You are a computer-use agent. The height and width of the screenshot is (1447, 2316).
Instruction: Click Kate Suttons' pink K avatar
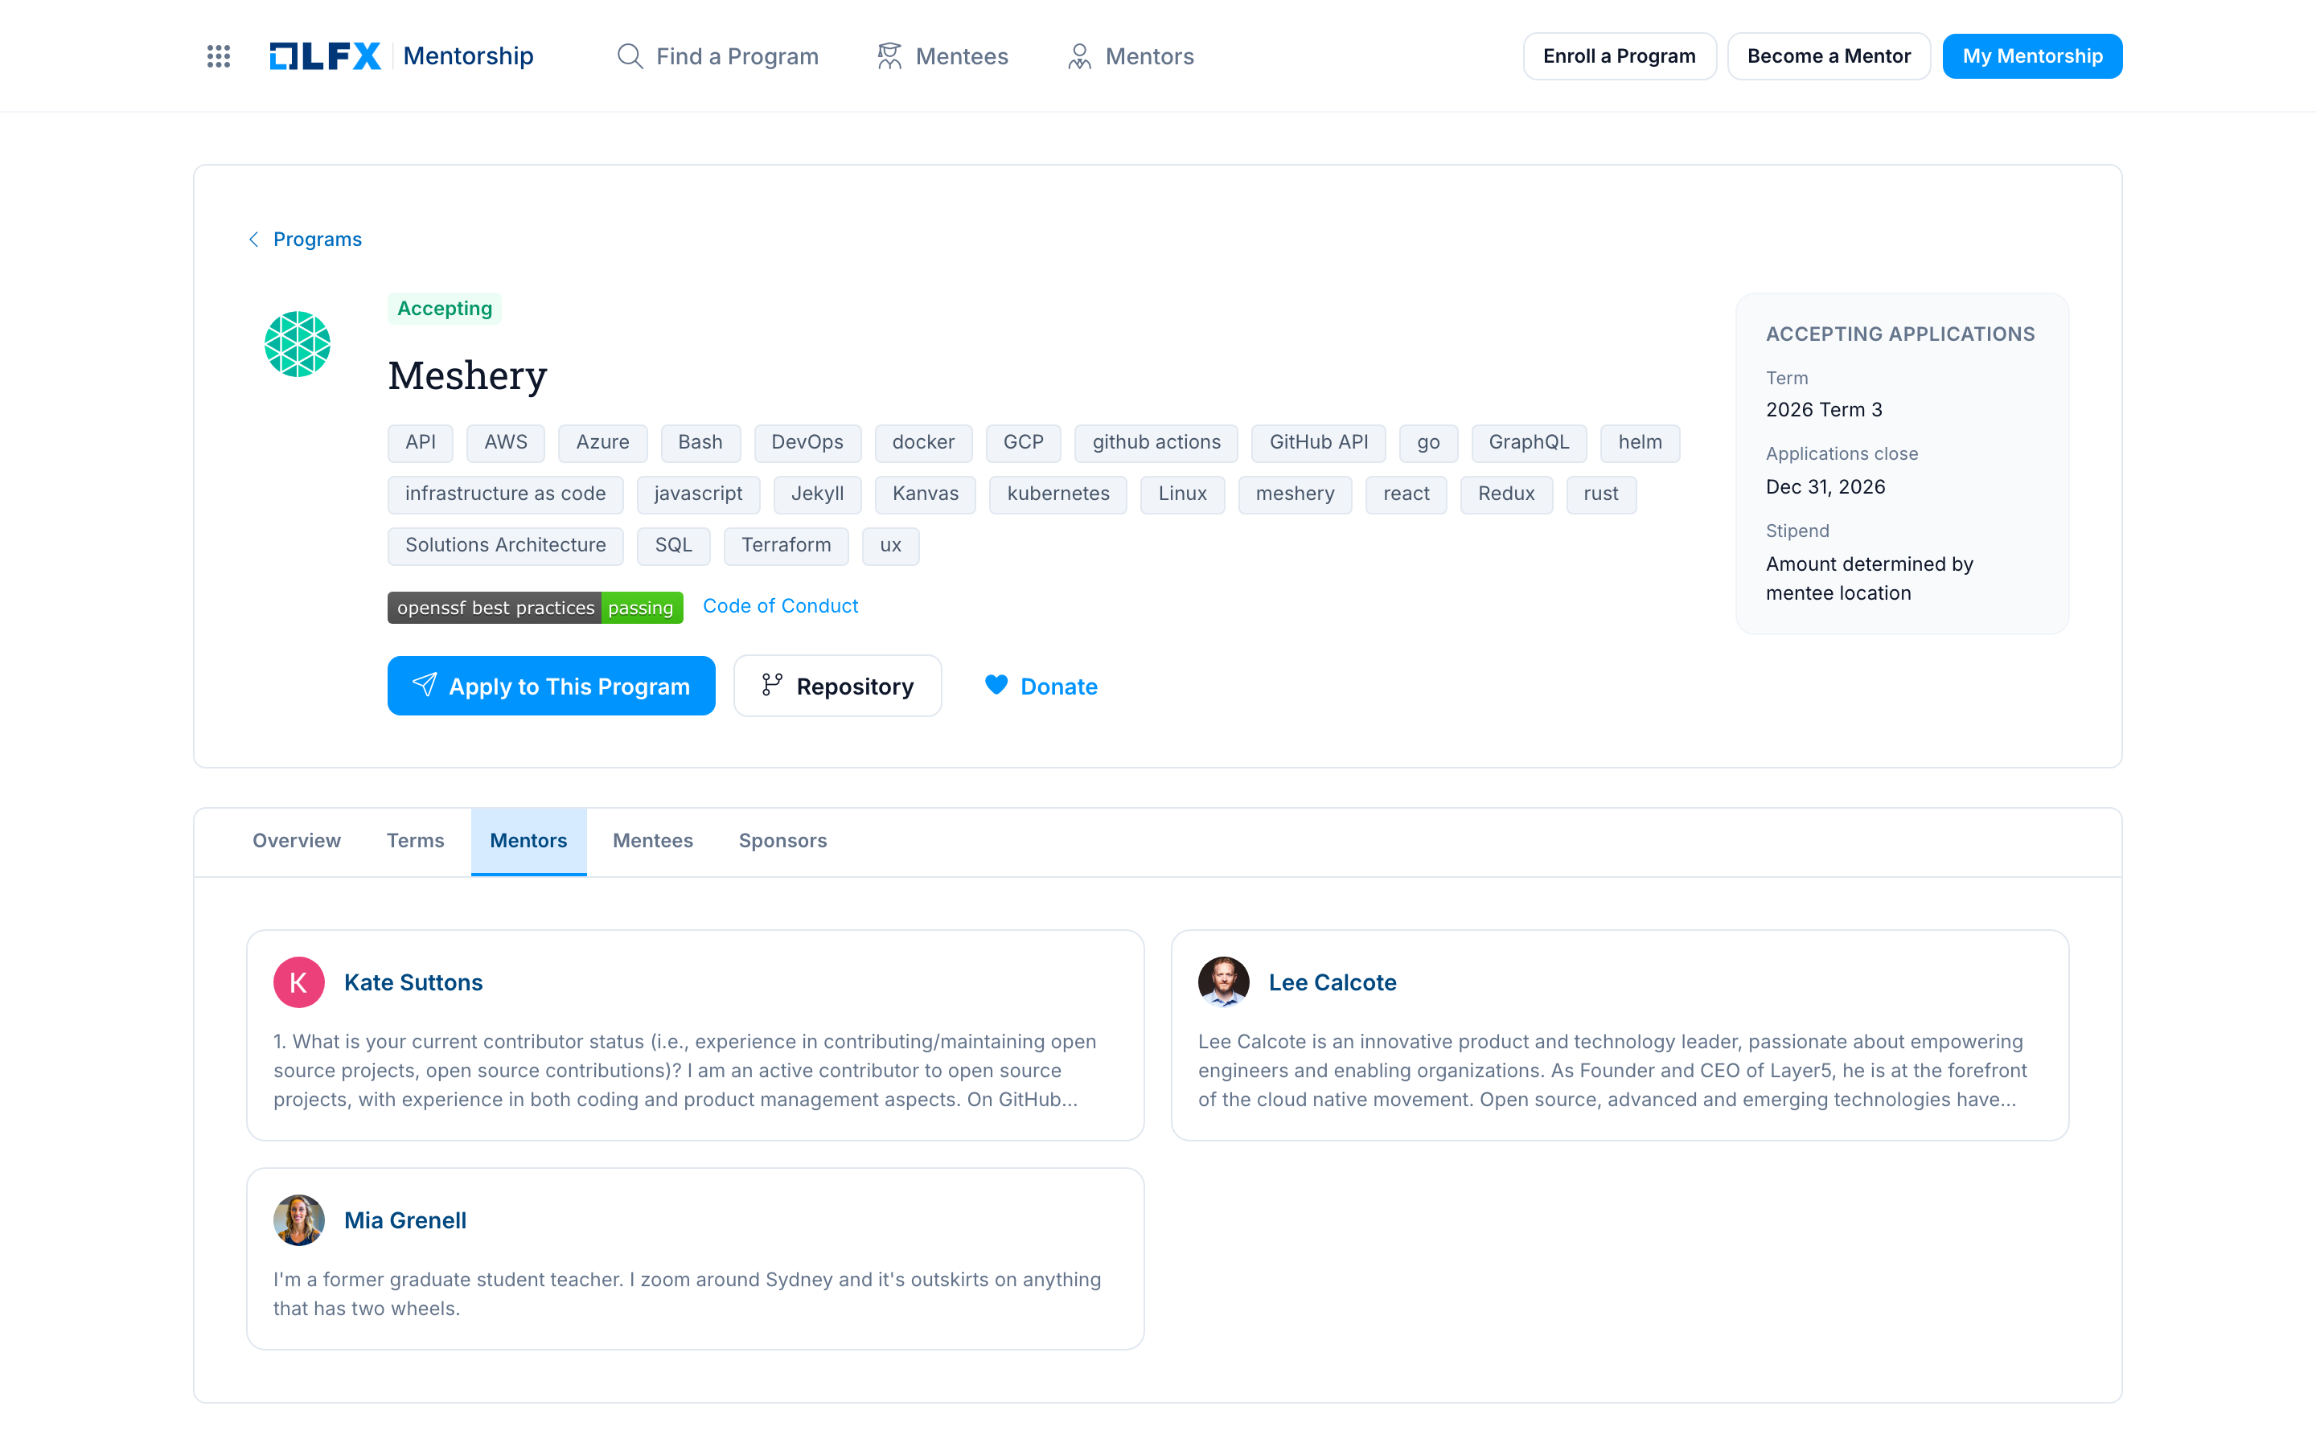298,982
